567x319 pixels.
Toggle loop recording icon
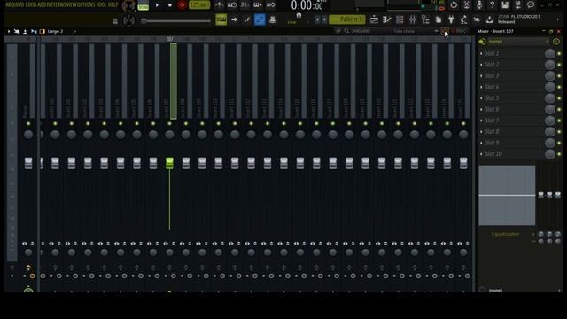click(270, 4)
